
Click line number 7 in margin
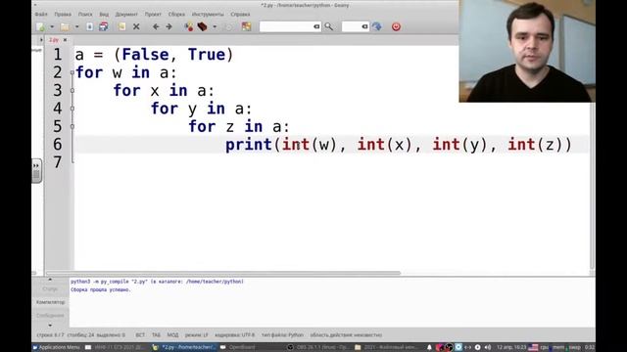pyautogui.click(x=58, y=162)
